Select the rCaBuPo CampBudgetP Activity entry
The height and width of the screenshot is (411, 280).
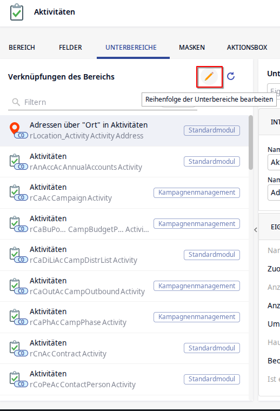click(124, 224)
